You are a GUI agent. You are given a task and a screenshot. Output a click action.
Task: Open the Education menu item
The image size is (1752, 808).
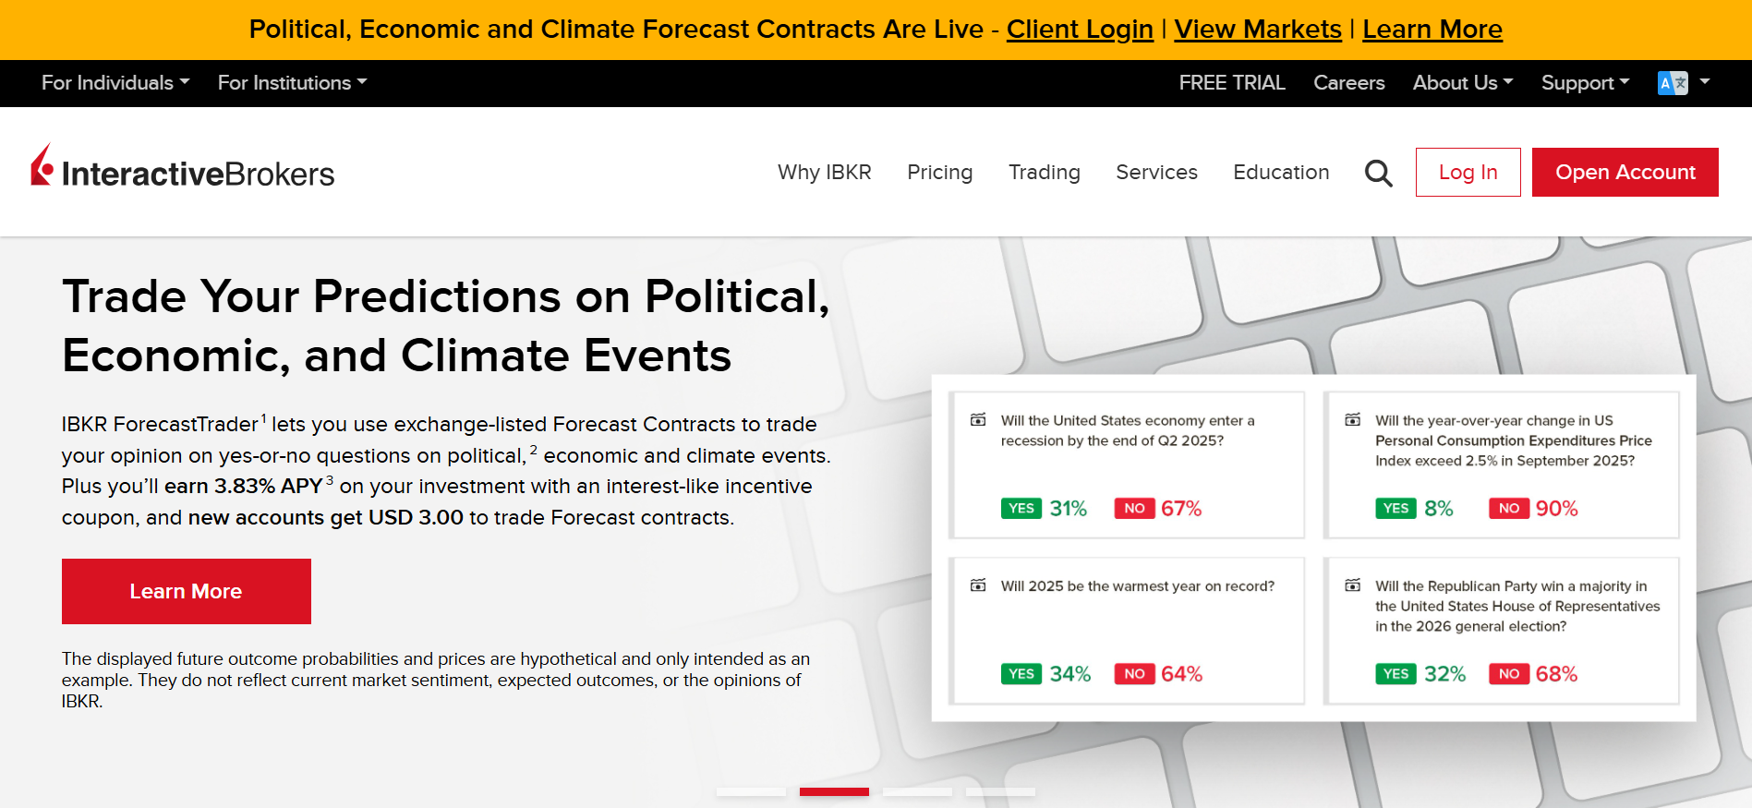pyautogui.click(x=1281, y=173)
